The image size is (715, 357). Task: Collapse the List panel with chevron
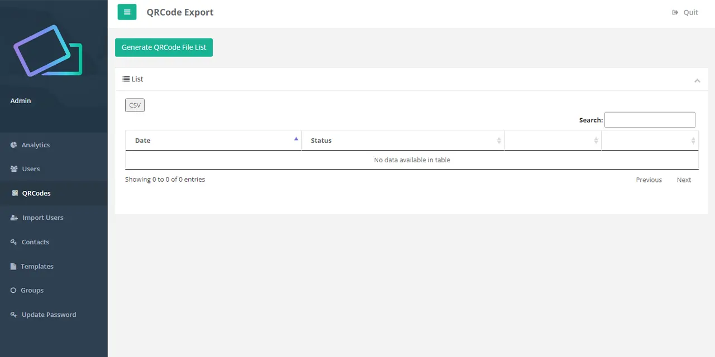697,81
